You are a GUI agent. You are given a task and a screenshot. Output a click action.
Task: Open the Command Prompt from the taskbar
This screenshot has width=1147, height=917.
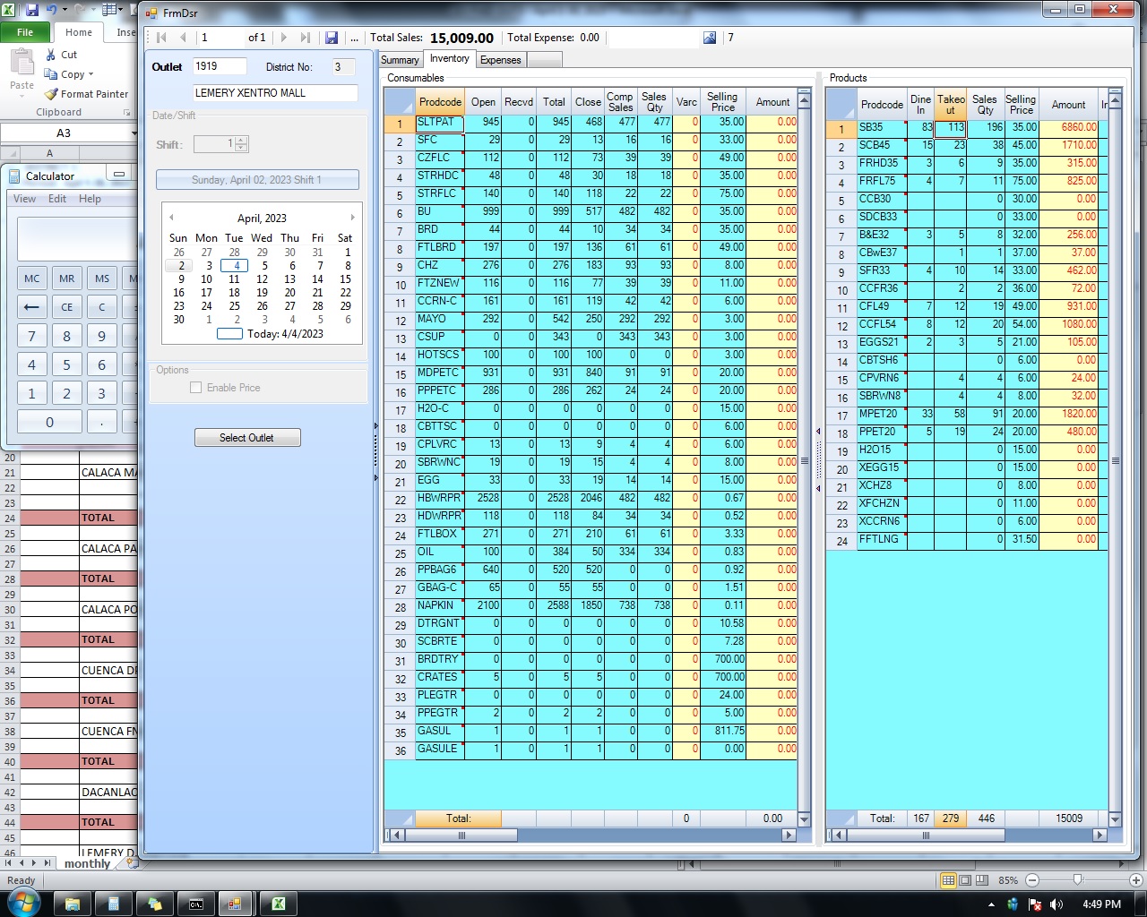[195, 904]
